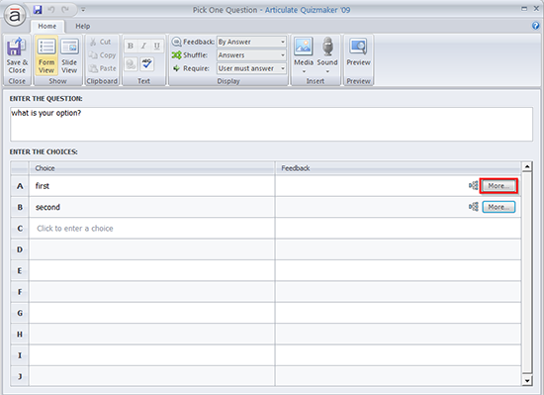Save via the quick access floppy icon
This screenshot has height=395, width=544.
pos(38,10)
